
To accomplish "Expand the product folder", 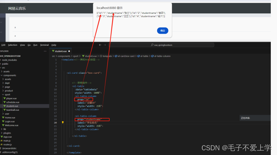I will coord(9,91).
